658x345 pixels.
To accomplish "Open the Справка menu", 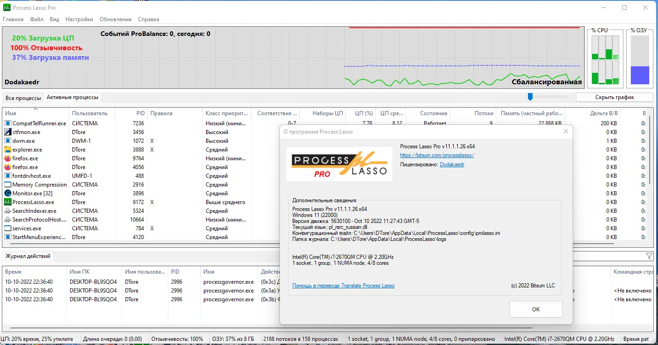I will click(x=148, y=19).
